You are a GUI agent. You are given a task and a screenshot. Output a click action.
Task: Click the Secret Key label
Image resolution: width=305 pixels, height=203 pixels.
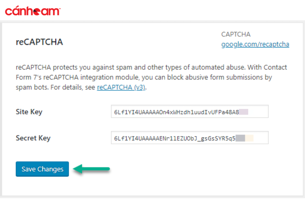click(33, 138)
